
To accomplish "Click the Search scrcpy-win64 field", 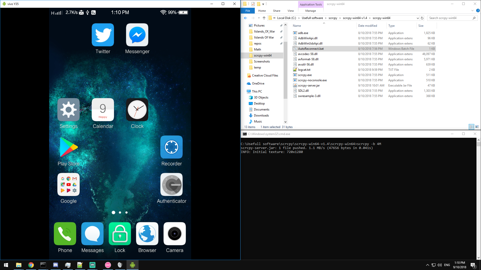I will [452, 18].
